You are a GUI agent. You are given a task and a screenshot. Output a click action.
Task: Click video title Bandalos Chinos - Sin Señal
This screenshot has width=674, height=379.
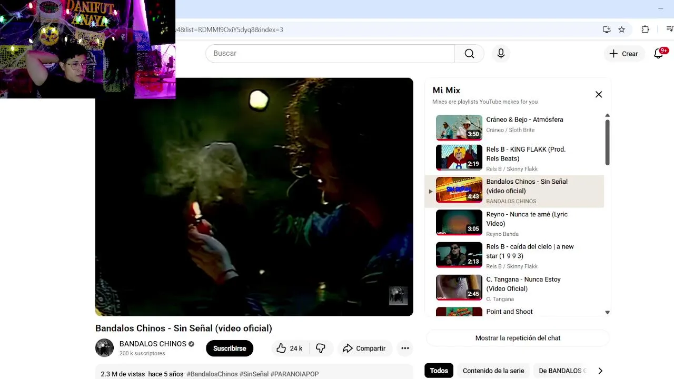pos(183,328)
